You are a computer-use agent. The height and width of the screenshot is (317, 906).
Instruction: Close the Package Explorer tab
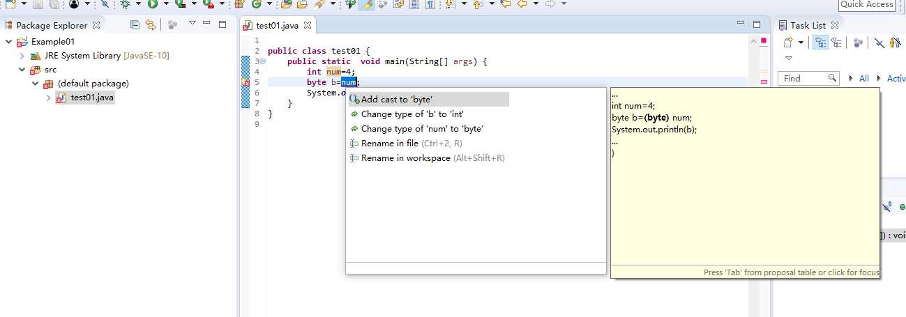[96, 25]
